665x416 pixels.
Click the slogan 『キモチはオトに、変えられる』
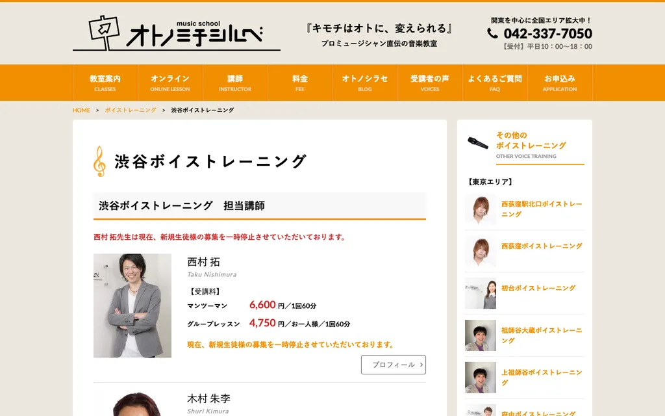pyautogui.click(x=379, y=29)
